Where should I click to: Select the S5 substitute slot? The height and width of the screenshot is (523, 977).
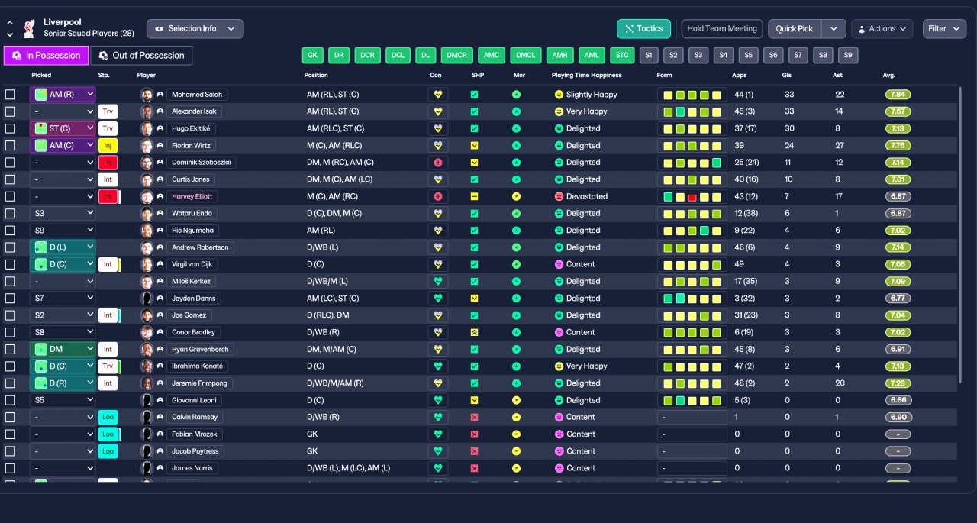pos(748,55)
